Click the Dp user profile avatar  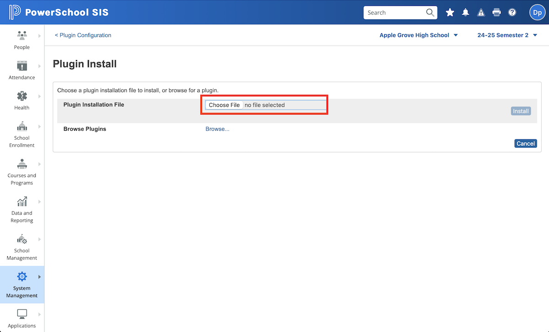pyautogui.click(x=537, y=13)
